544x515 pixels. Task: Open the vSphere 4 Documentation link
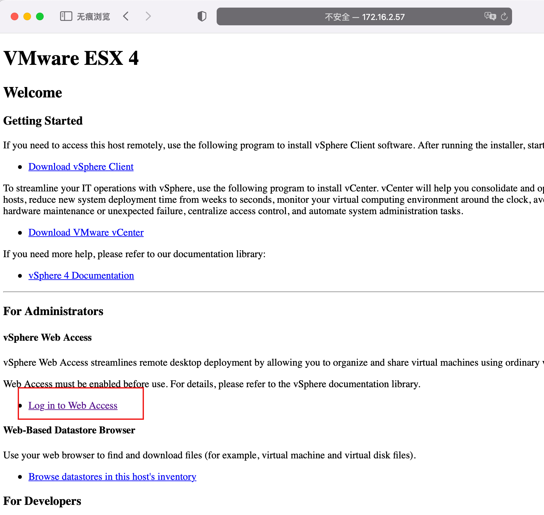coord(81,276)
